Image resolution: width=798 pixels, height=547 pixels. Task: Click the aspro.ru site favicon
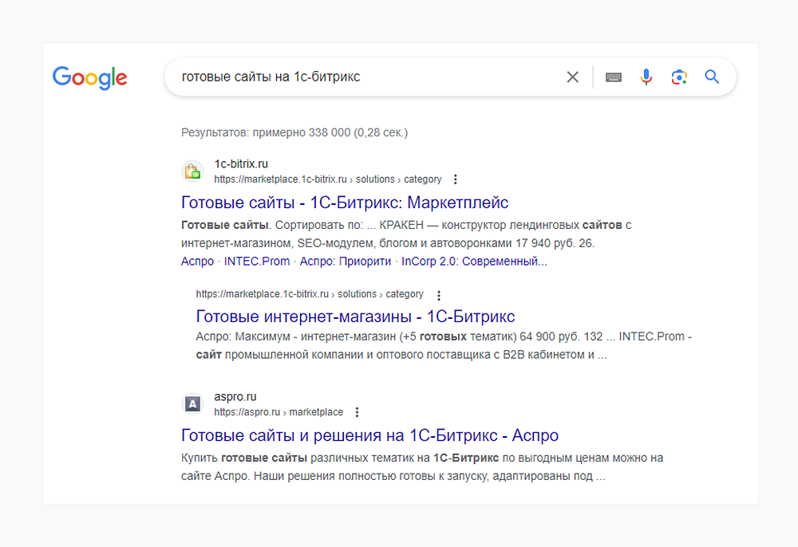[192, 403]
